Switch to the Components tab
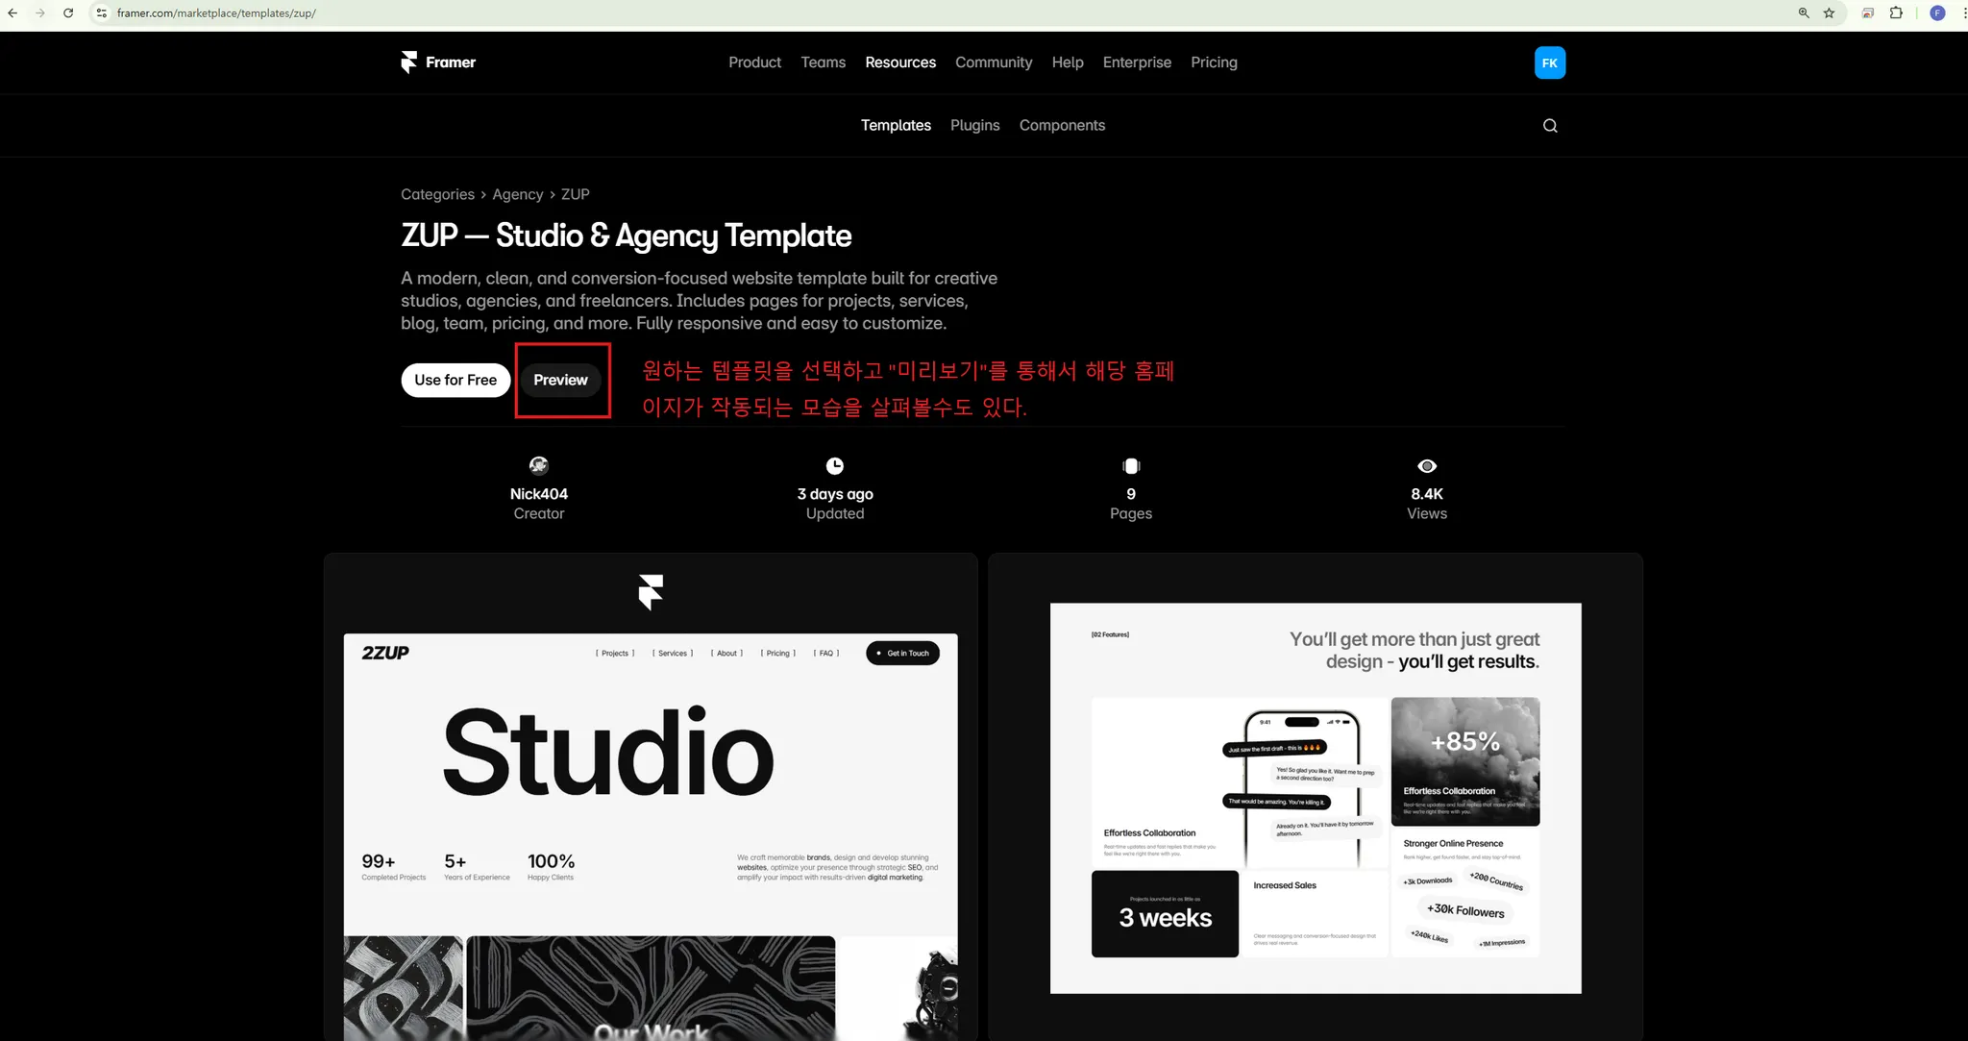 tap(1062, 126)
